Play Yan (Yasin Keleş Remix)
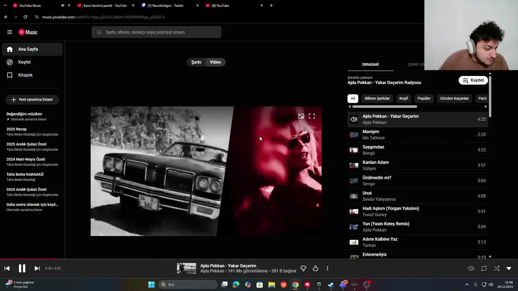The width and height of the screenshot is (518, 291). [418, 227]
